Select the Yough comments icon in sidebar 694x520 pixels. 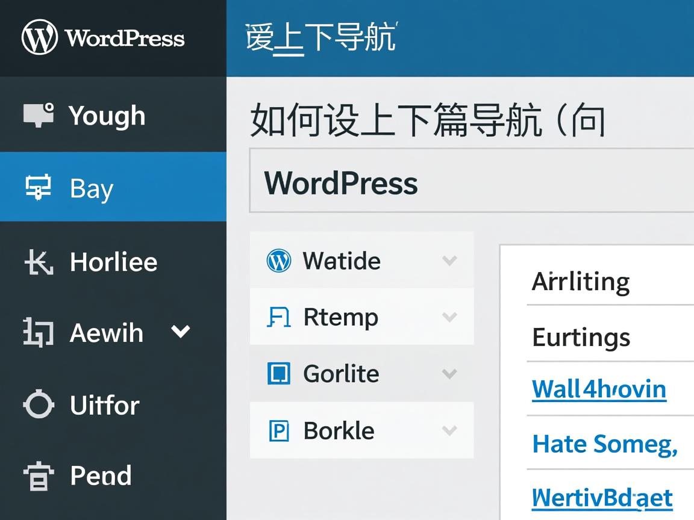click(39, 114)
